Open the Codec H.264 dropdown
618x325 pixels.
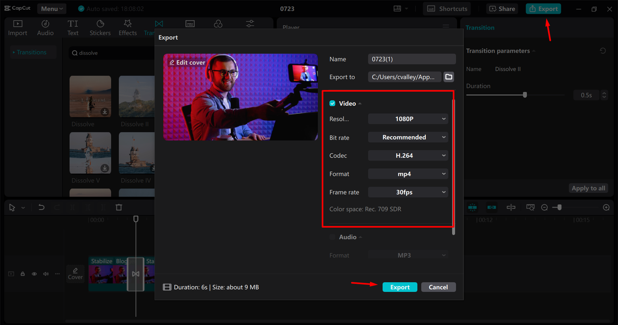pyautogui.click(x=408, y=156)
